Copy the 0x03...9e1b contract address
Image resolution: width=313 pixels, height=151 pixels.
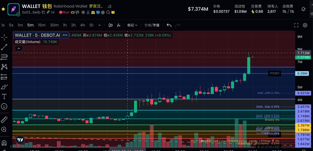44,12
